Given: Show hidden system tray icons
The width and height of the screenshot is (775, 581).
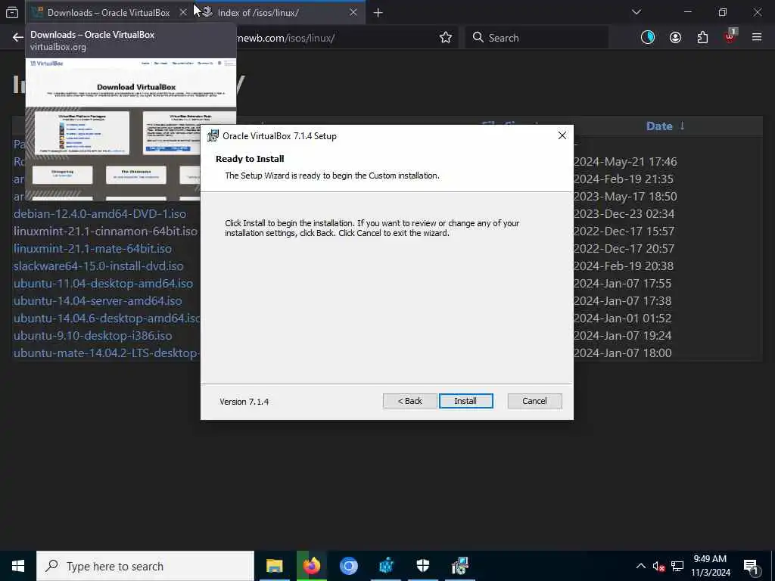Looking at the screenshot, I should click(640, 566).
